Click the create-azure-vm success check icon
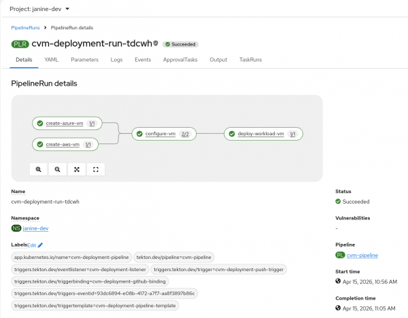408x318 pixels. click(40, 123)
